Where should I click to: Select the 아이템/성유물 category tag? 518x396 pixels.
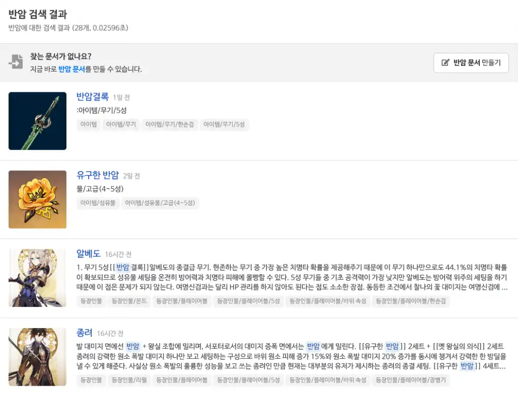point(97,203)
